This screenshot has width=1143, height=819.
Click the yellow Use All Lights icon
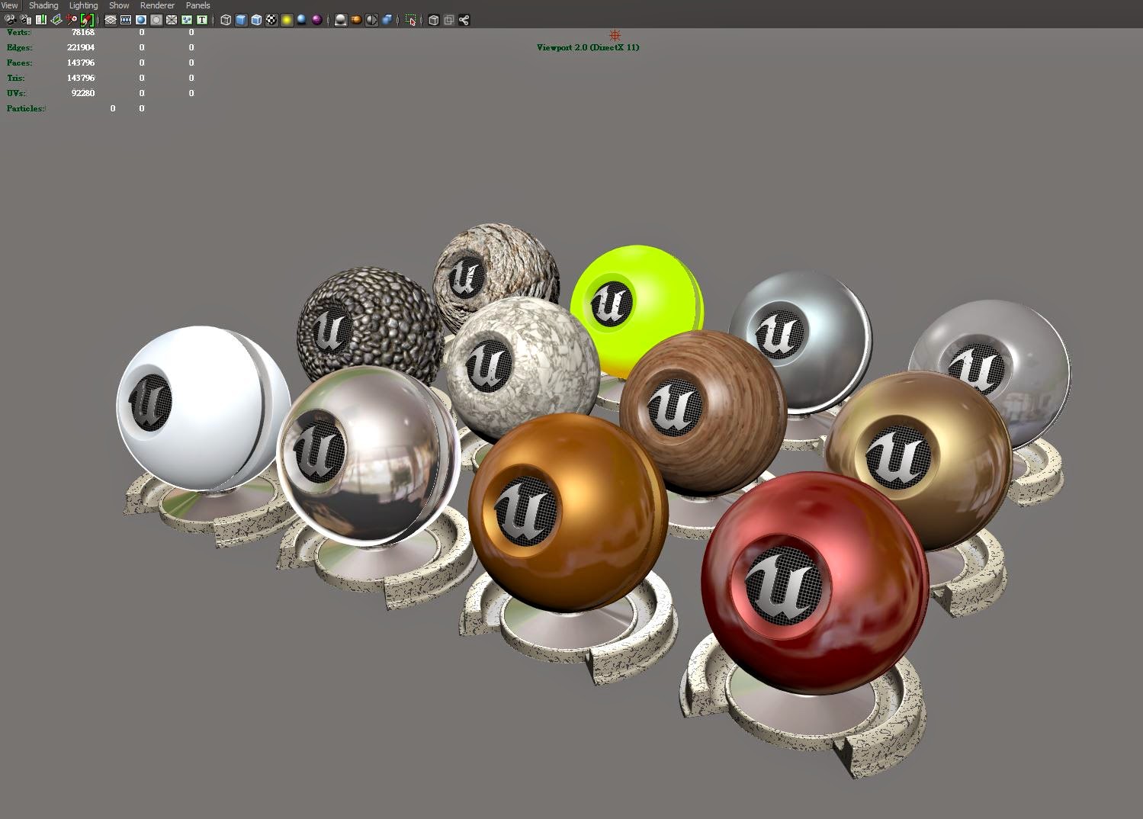click(287, 20)
